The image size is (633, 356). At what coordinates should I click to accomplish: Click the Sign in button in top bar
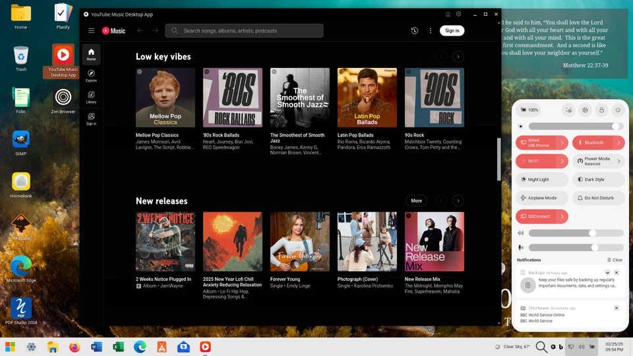pyautogui.click(x=452, y=30)
